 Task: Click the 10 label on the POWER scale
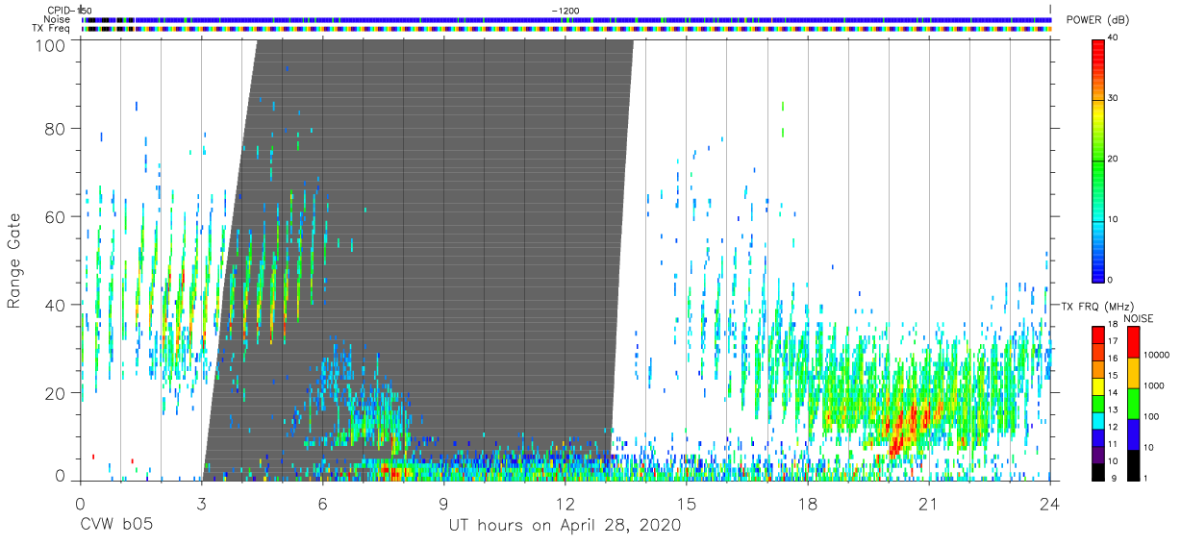(1114, 219)
